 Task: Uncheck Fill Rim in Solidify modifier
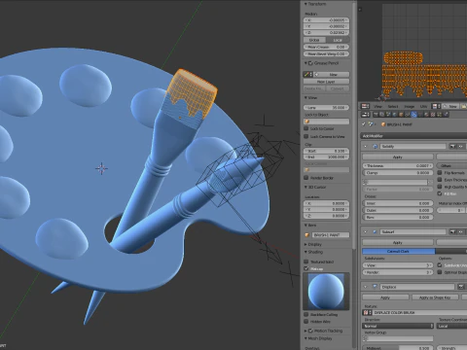[440, 193]
